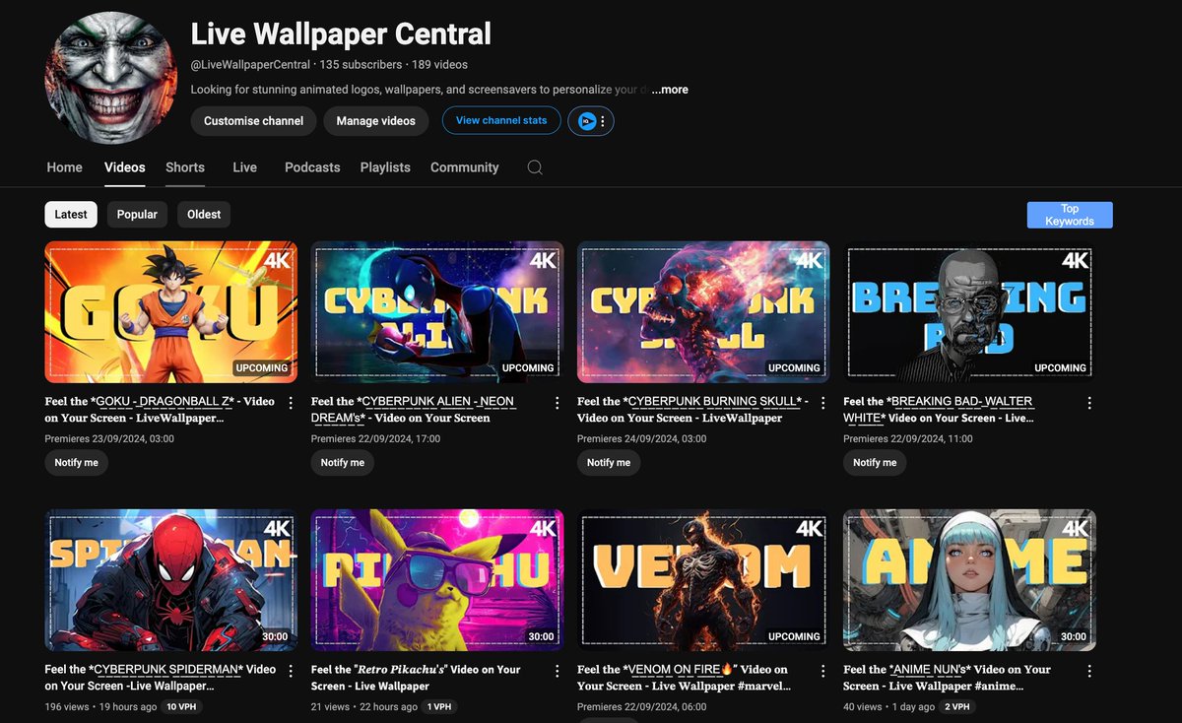Open options menu for VENOM ON FIRE video
The image size is (1182, 723).
click(x=823, y=671)
